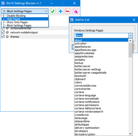Click the about text field
Image resolution: width=138 pixels, height=136 pixels.
click(x=101, y=36)
